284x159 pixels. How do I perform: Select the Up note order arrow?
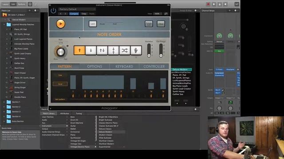pos(79,50)
